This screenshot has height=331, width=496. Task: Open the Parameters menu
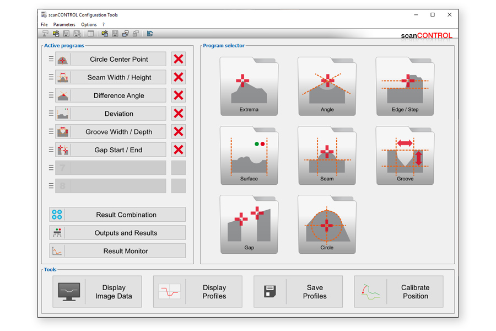[x=64, y=25]
